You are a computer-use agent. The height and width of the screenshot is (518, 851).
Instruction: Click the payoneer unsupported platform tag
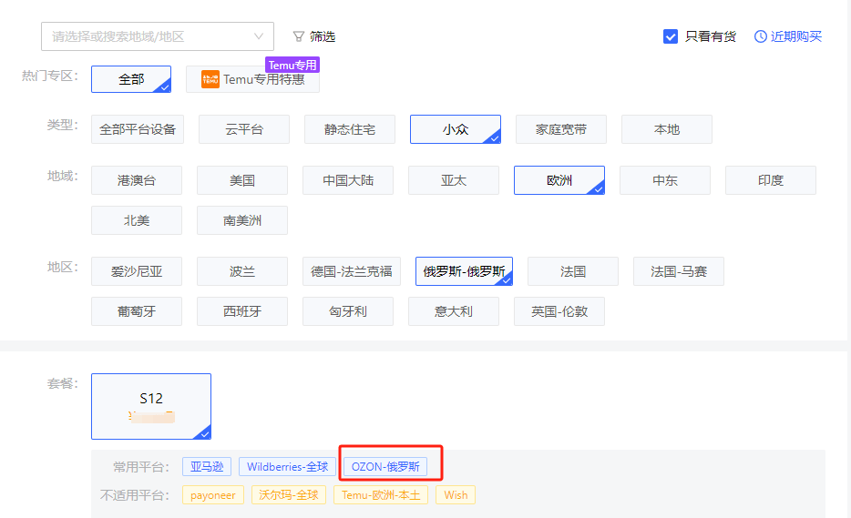(213, 495)
